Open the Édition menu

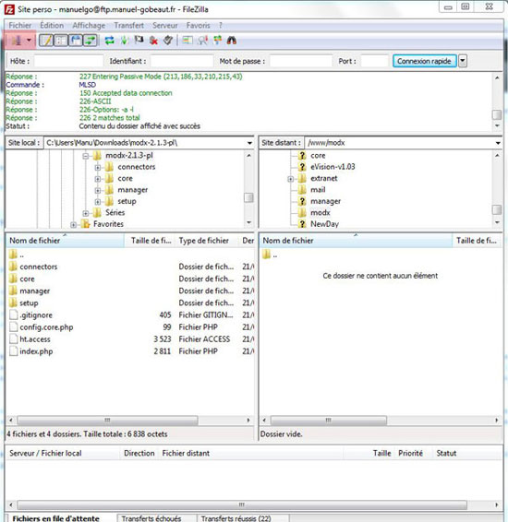(52, 26)
